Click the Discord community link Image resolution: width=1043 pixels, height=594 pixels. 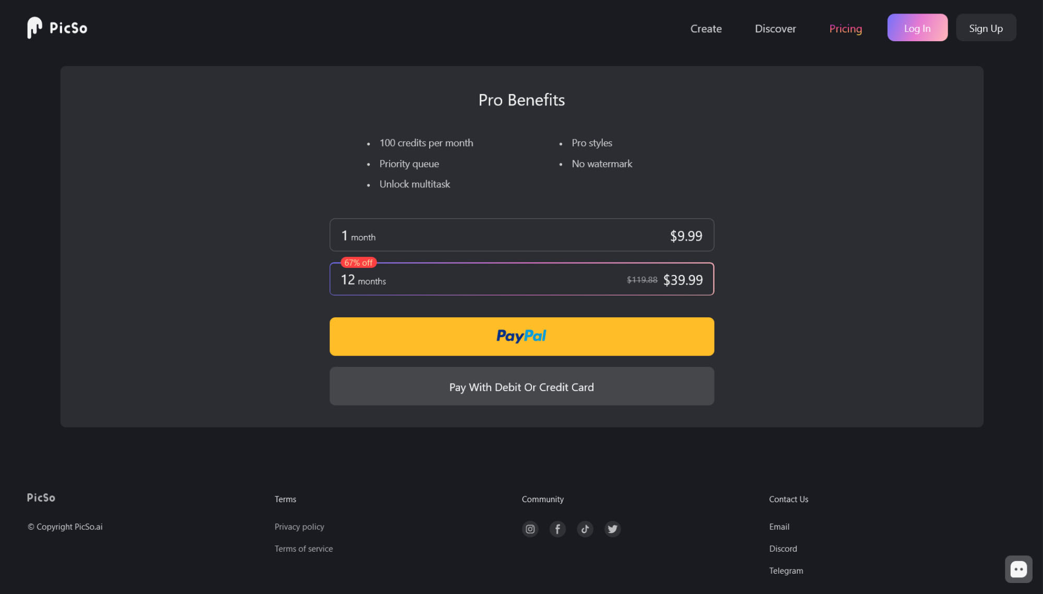[783, 548]
